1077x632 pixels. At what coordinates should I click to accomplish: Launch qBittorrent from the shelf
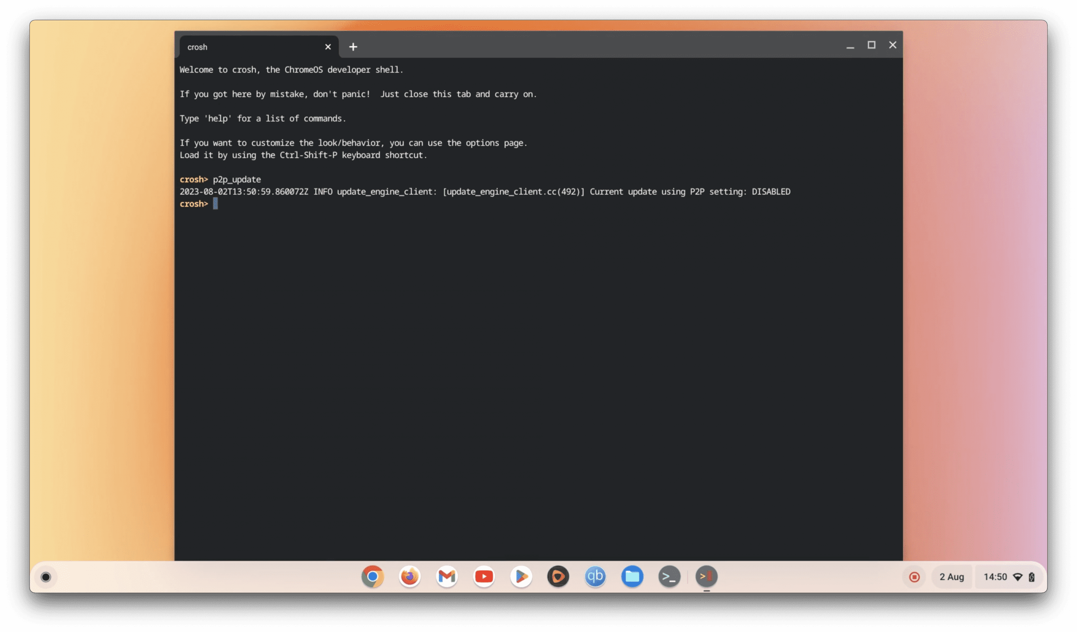[595, 577]
